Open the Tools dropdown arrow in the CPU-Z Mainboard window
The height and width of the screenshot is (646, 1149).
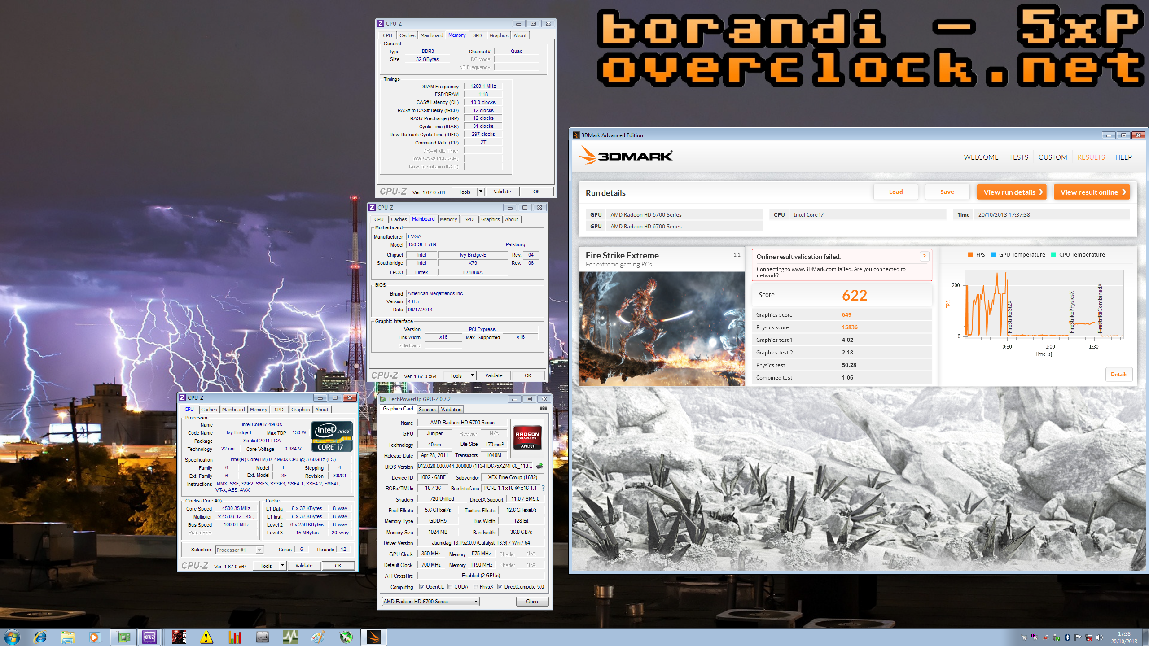(x=472, y=375)
